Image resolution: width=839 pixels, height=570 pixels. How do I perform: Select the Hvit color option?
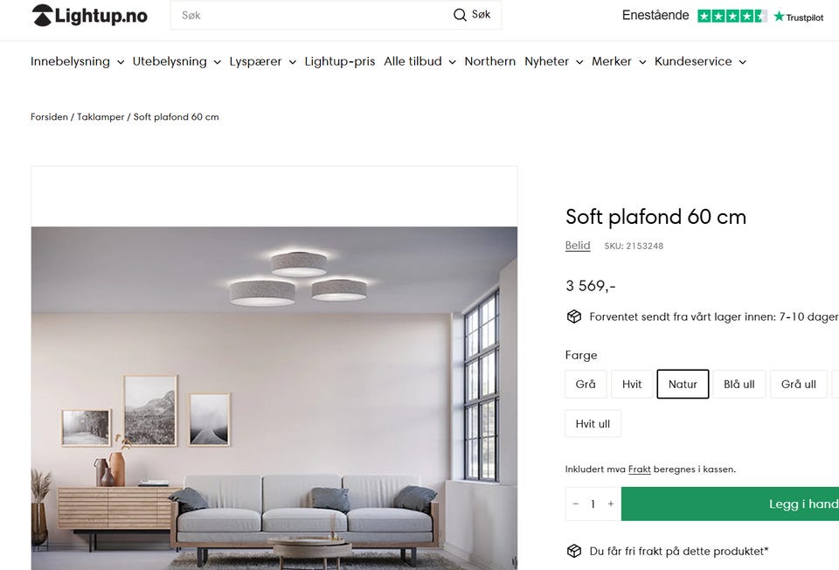pos(632,384)
